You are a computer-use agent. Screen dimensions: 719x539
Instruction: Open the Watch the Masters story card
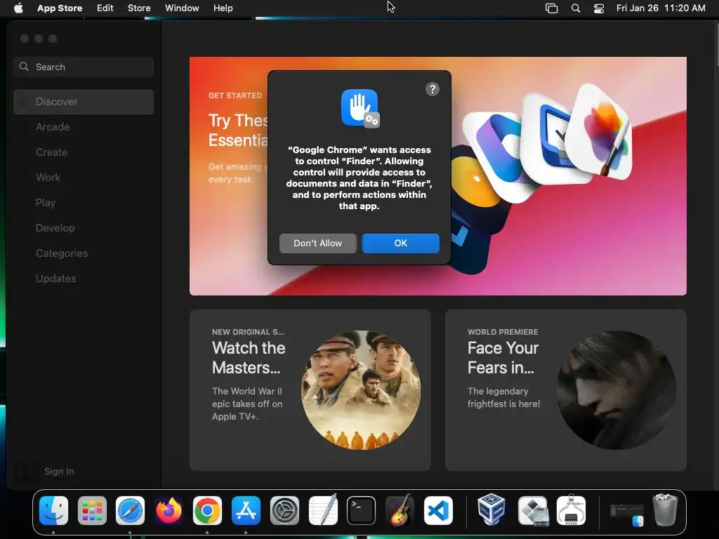click(310, 390)
